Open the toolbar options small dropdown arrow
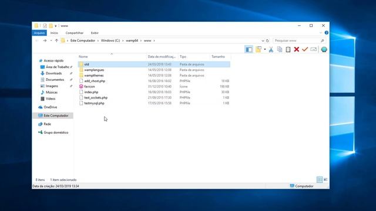Image resolution: width=376 pixels, height=211 pixels. tap(265, 49)
